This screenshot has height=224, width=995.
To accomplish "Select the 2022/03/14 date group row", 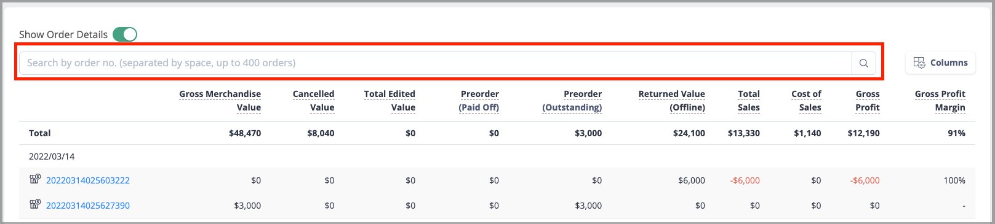I will coord(497,156).
